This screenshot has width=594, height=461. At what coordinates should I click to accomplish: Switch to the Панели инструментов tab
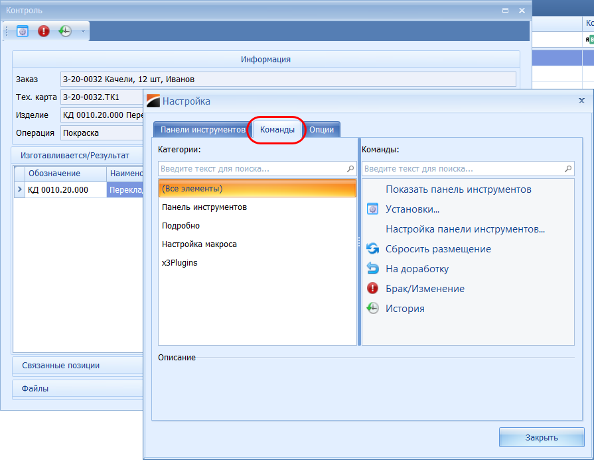[202, 130]
